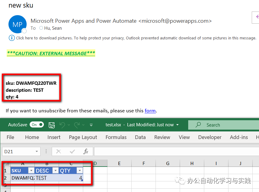Select column I header
This screenshot has height=192, width=259.
coord(216,164)
